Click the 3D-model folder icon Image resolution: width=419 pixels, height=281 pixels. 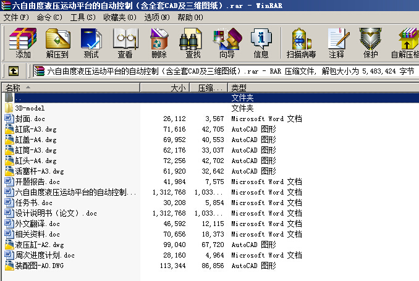9,108
